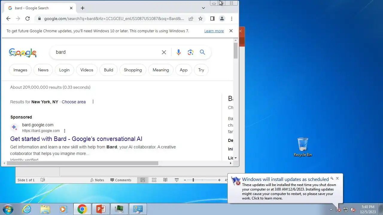Switch PowerPoint to Slide Sorter view
Image resolution: width=383 pixels, height=215 pixels.
[x=154, y=180]
